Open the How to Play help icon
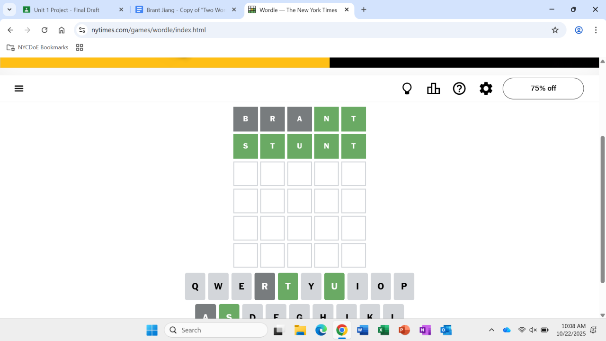 click(459, 89)
